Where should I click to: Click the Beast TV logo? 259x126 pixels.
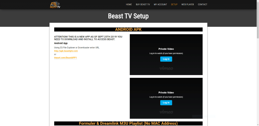(x=55, y=5)
